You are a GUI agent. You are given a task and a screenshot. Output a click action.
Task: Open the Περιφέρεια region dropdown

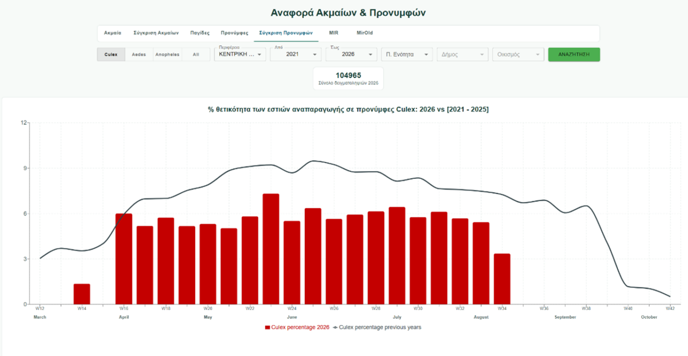240,54
